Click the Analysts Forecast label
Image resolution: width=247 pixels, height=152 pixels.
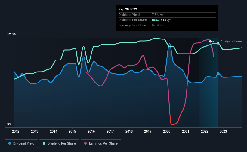(x=231, y=41)
